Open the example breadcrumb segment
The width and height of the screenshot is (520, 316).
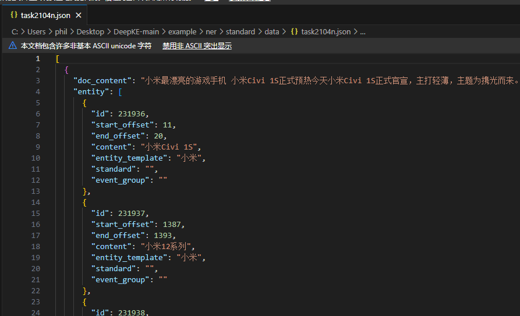tap(182, 32)
